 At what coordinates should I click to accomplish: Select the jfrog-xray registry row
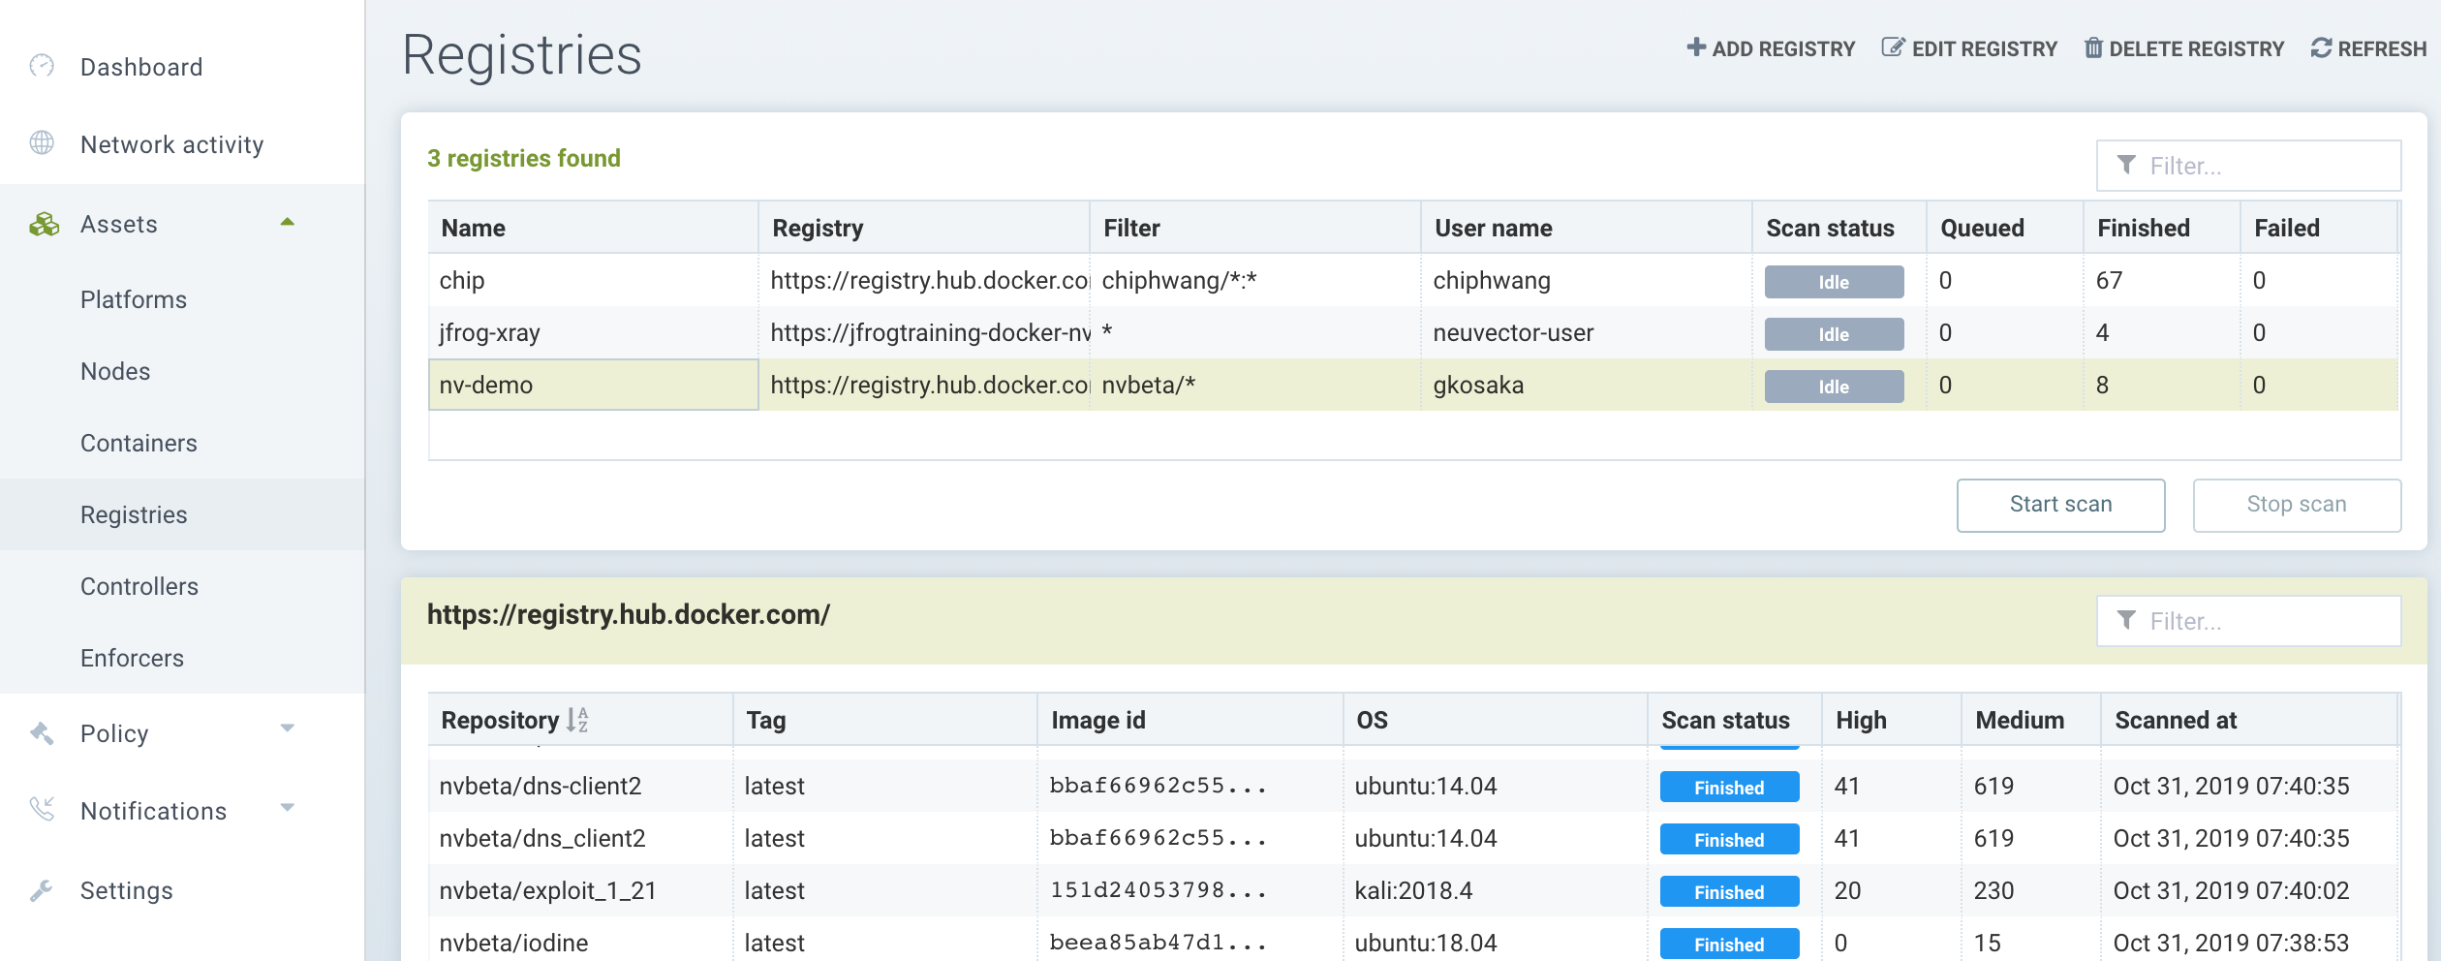[593, 332]
